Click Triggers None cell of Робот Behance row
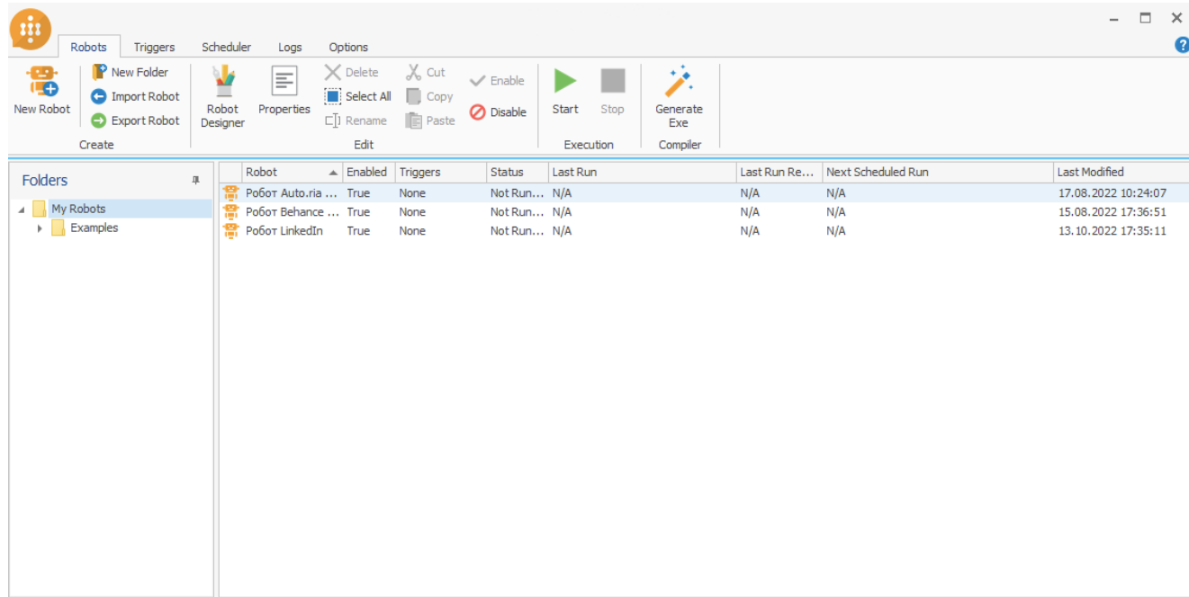Screen dimensions: 1189x597 click(x=412, y=211)
